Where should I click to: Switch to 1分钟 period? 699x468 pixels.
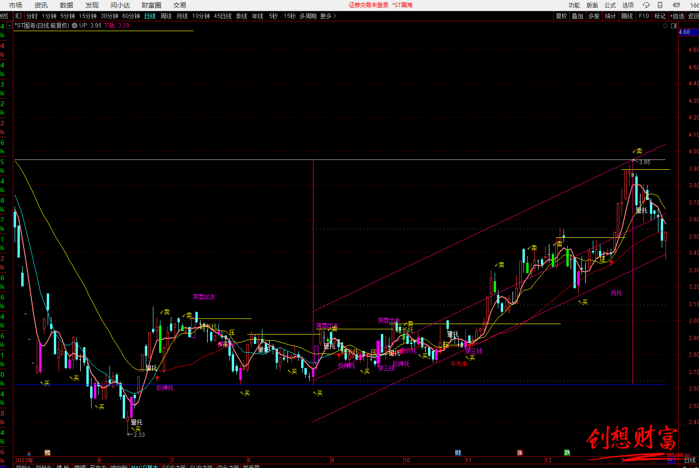tap(49, 16)
